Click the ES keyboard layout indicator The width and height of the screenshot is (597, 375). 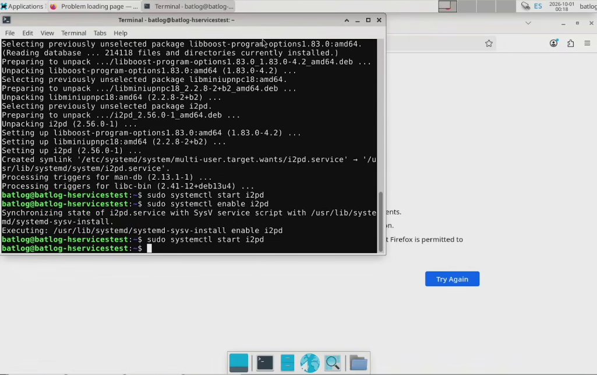[538, 6]
